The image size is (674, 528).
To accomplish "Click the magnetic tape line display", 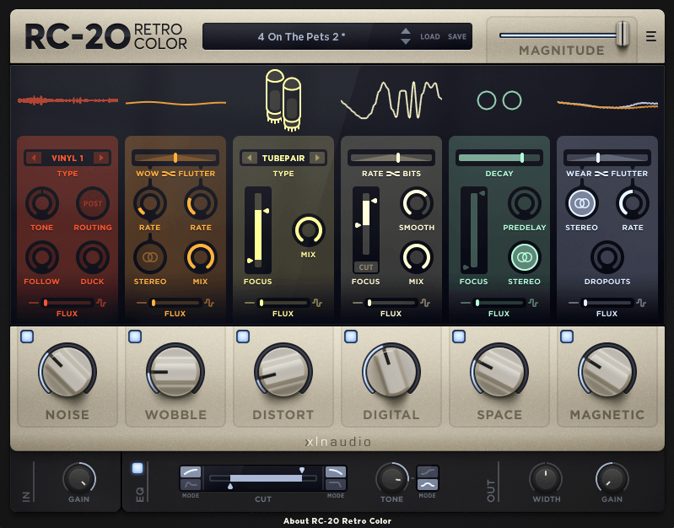I will point(607,105).
